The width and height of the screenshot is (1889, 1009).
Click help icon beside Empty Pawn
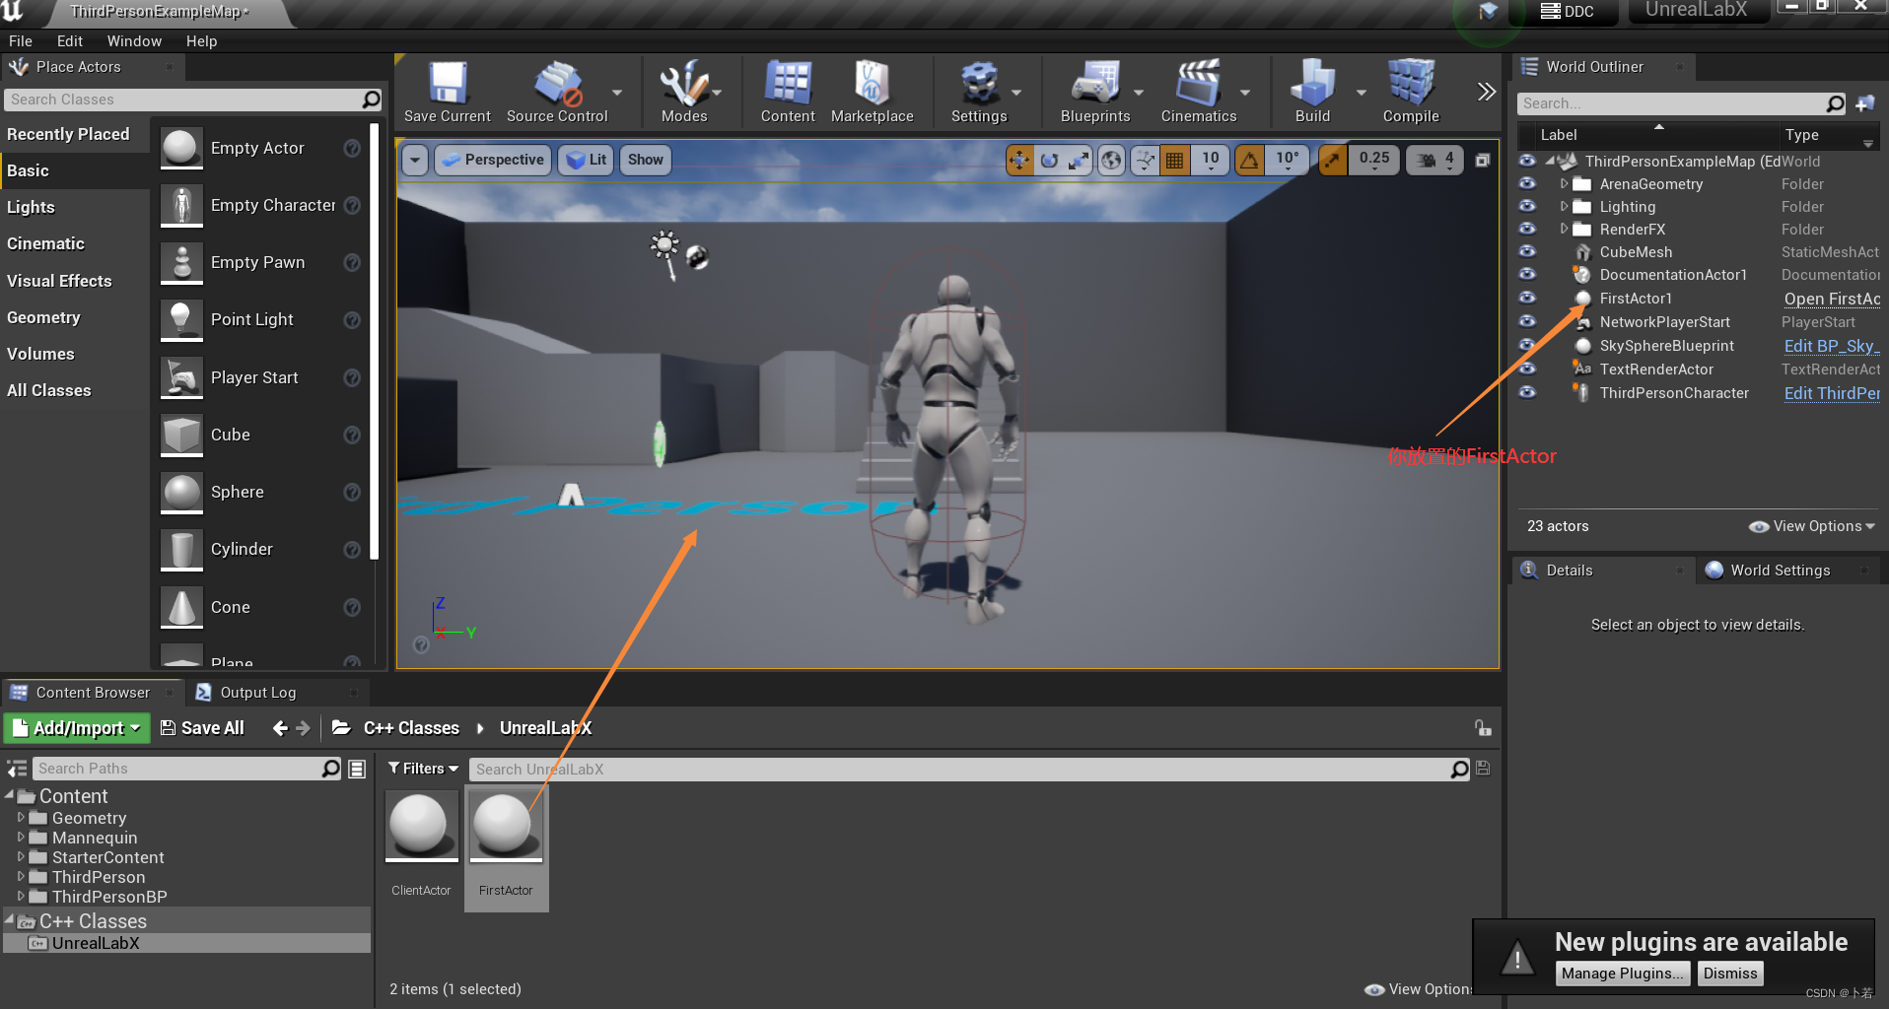pos(351,262)
